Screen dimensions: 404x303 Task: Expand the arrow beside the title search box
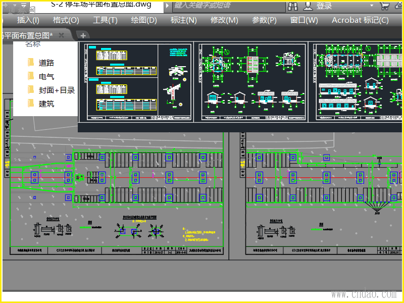168,6
